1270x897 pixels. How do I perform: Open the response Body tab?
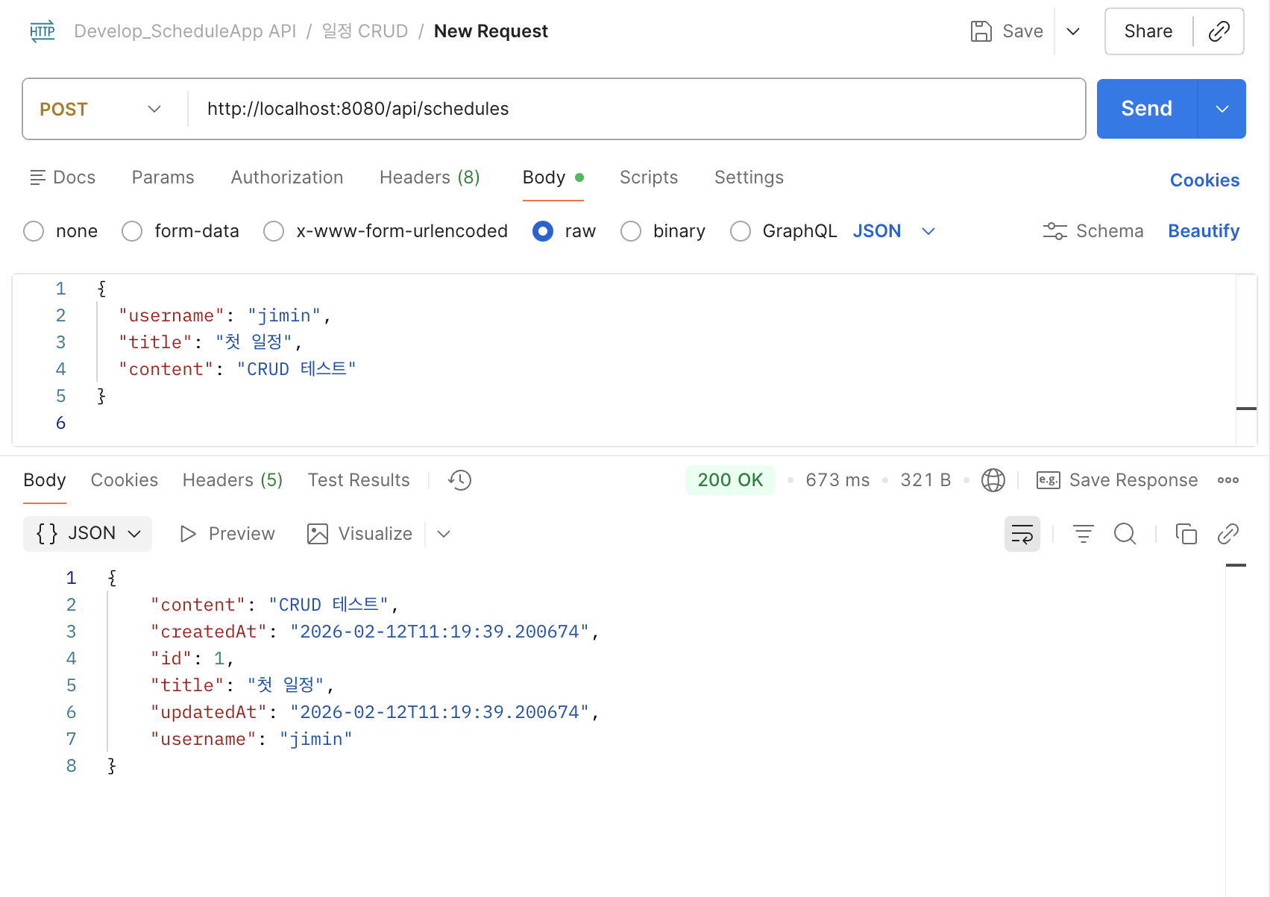tap(45, 480)
